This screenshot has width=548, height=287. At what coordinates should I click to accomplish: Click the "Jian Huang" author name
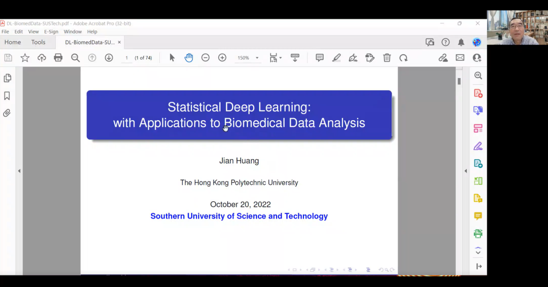239,161
